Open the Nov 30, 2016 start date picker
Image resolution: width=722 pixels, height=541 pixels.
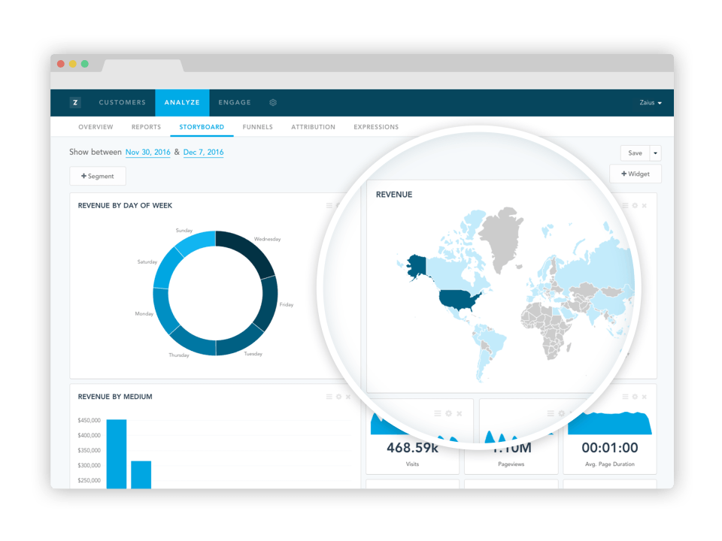[x=148, y=153]
